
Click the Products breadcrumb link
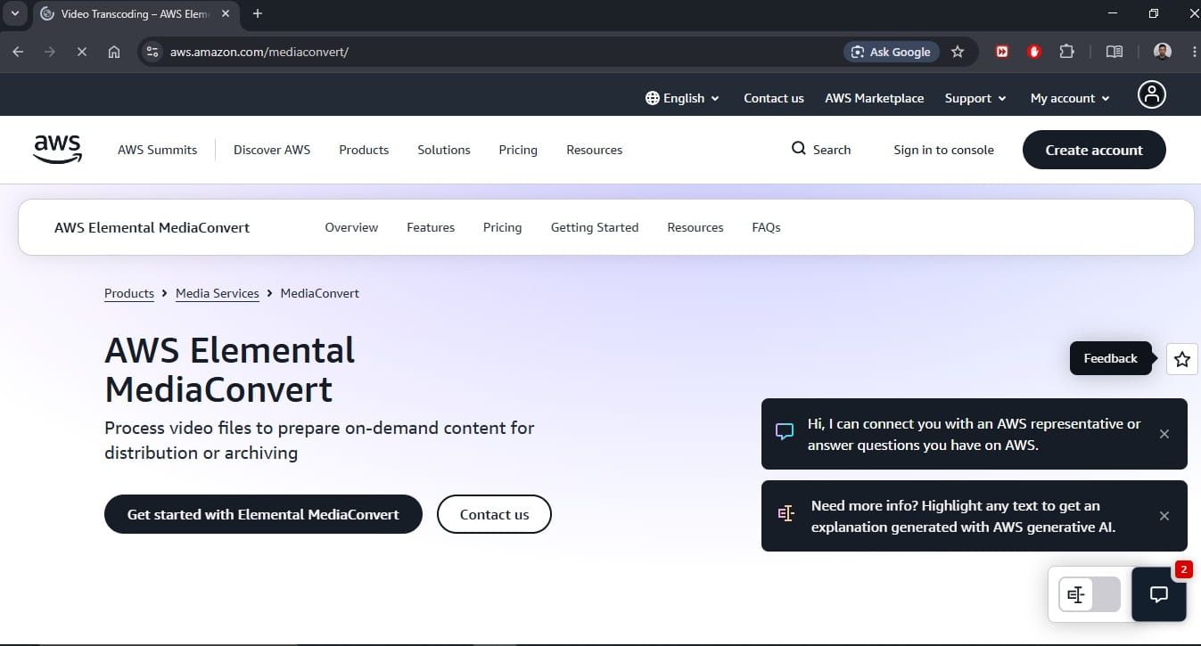click(129, 293)
